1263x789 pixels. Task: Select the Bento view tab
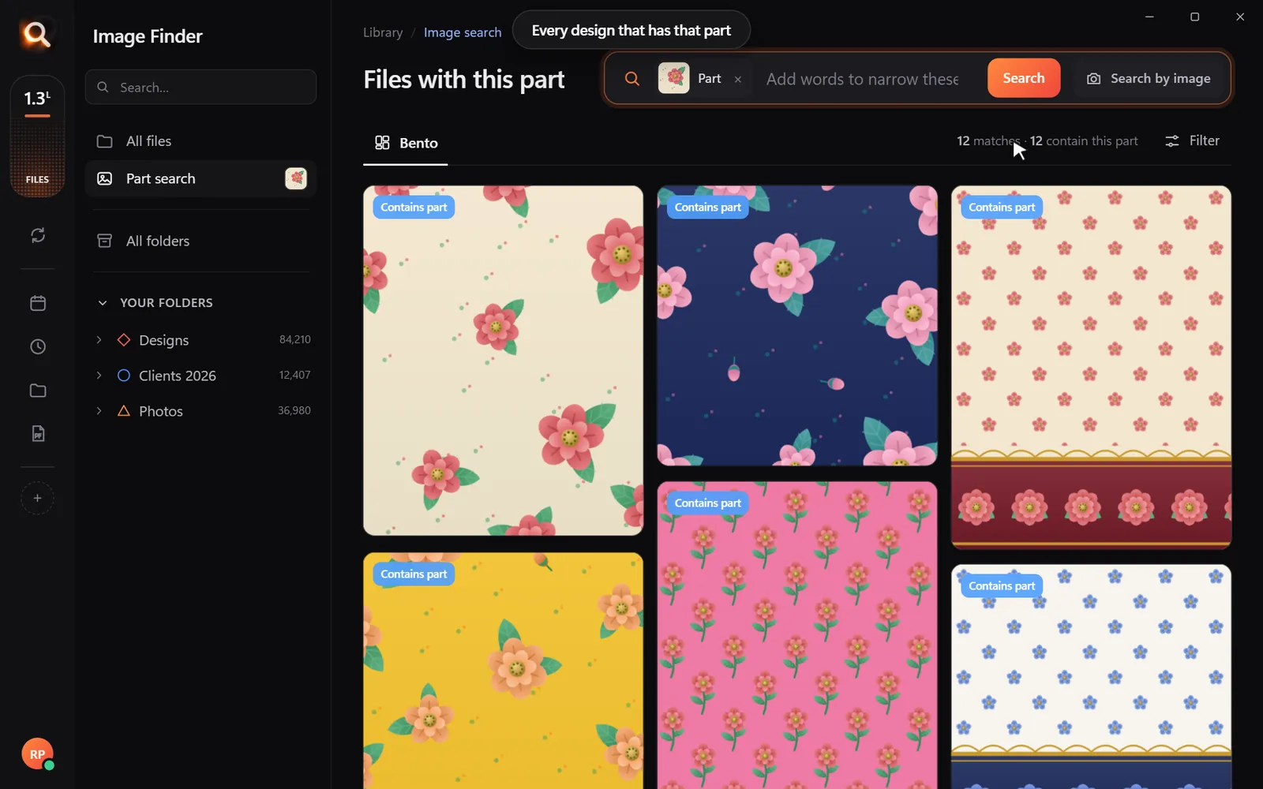coord(406,143)
